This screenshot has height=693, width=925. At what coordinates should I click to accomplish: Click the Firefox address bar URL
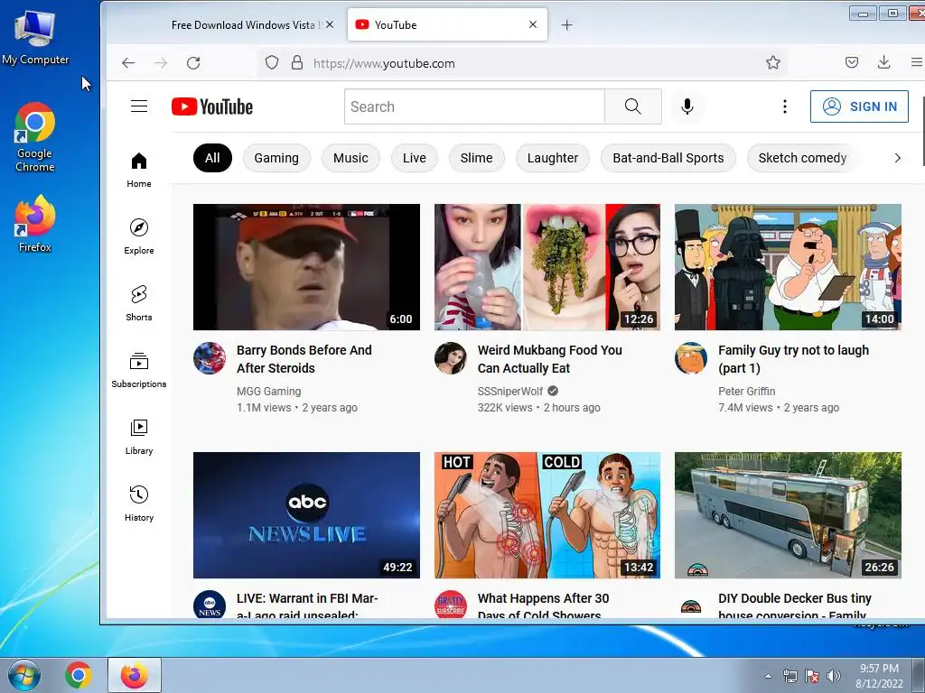tap(384, 63)
